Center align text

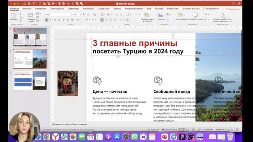[x=106, y=20]
